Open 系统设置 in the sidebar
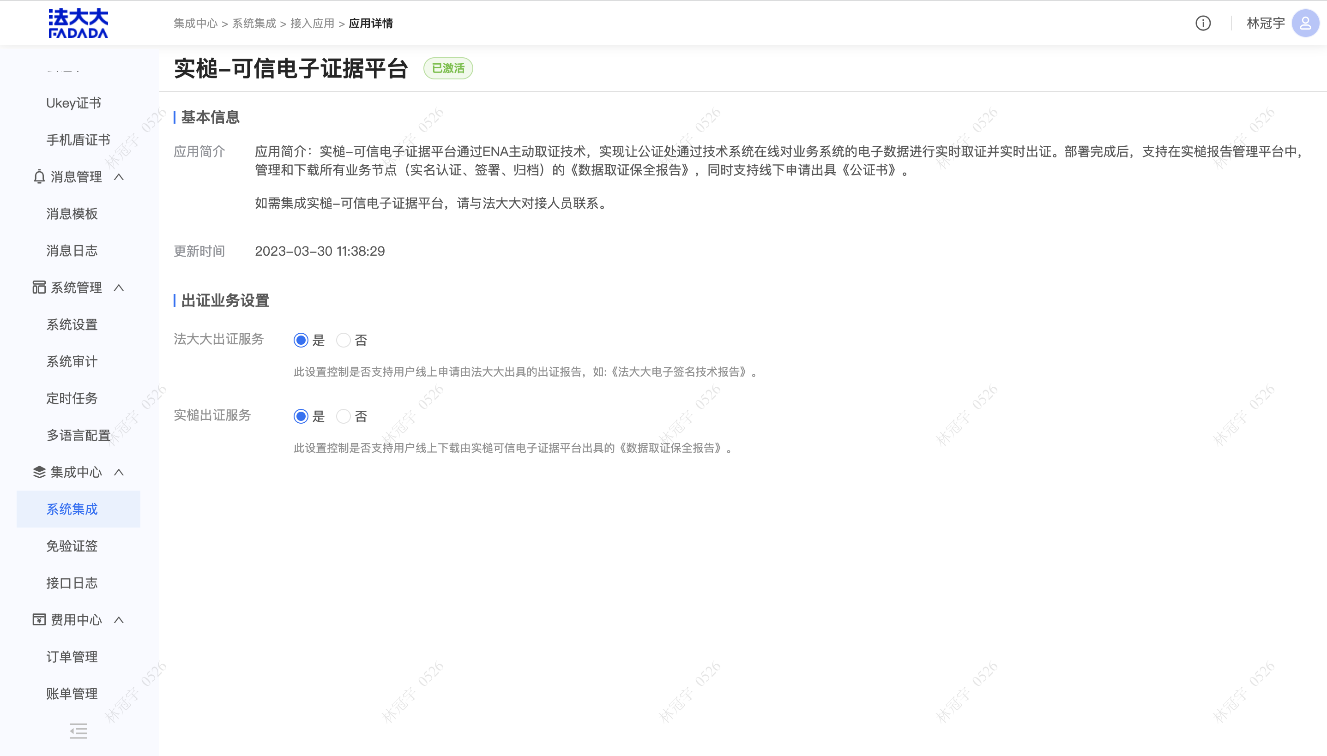This screenshot has height=756, width=1327. [x=72, y=324]
